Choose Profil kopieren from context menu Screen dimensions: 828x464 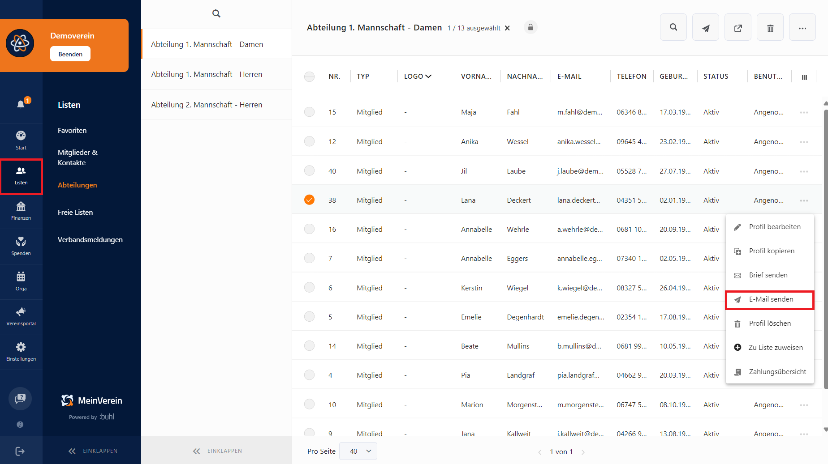pos(770,251)
